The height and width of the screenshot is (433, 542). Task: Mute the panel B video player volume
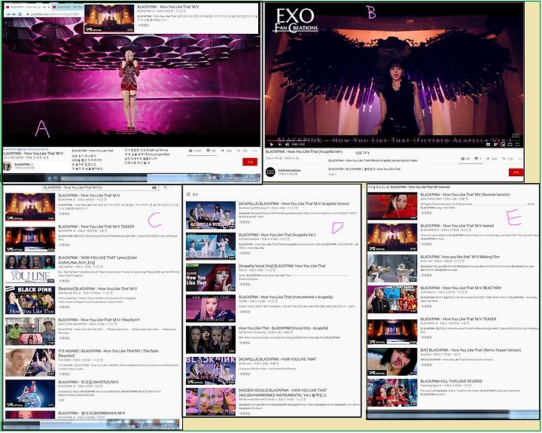(288, 145)
